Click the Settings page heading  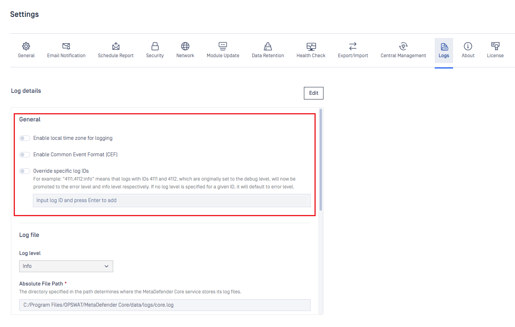(24, 14)
